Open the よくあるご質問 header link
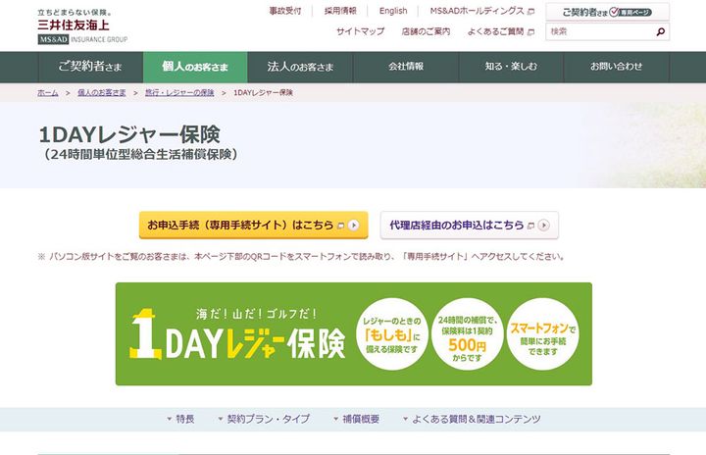Screen dimensions: 706x455 [496, 31]
